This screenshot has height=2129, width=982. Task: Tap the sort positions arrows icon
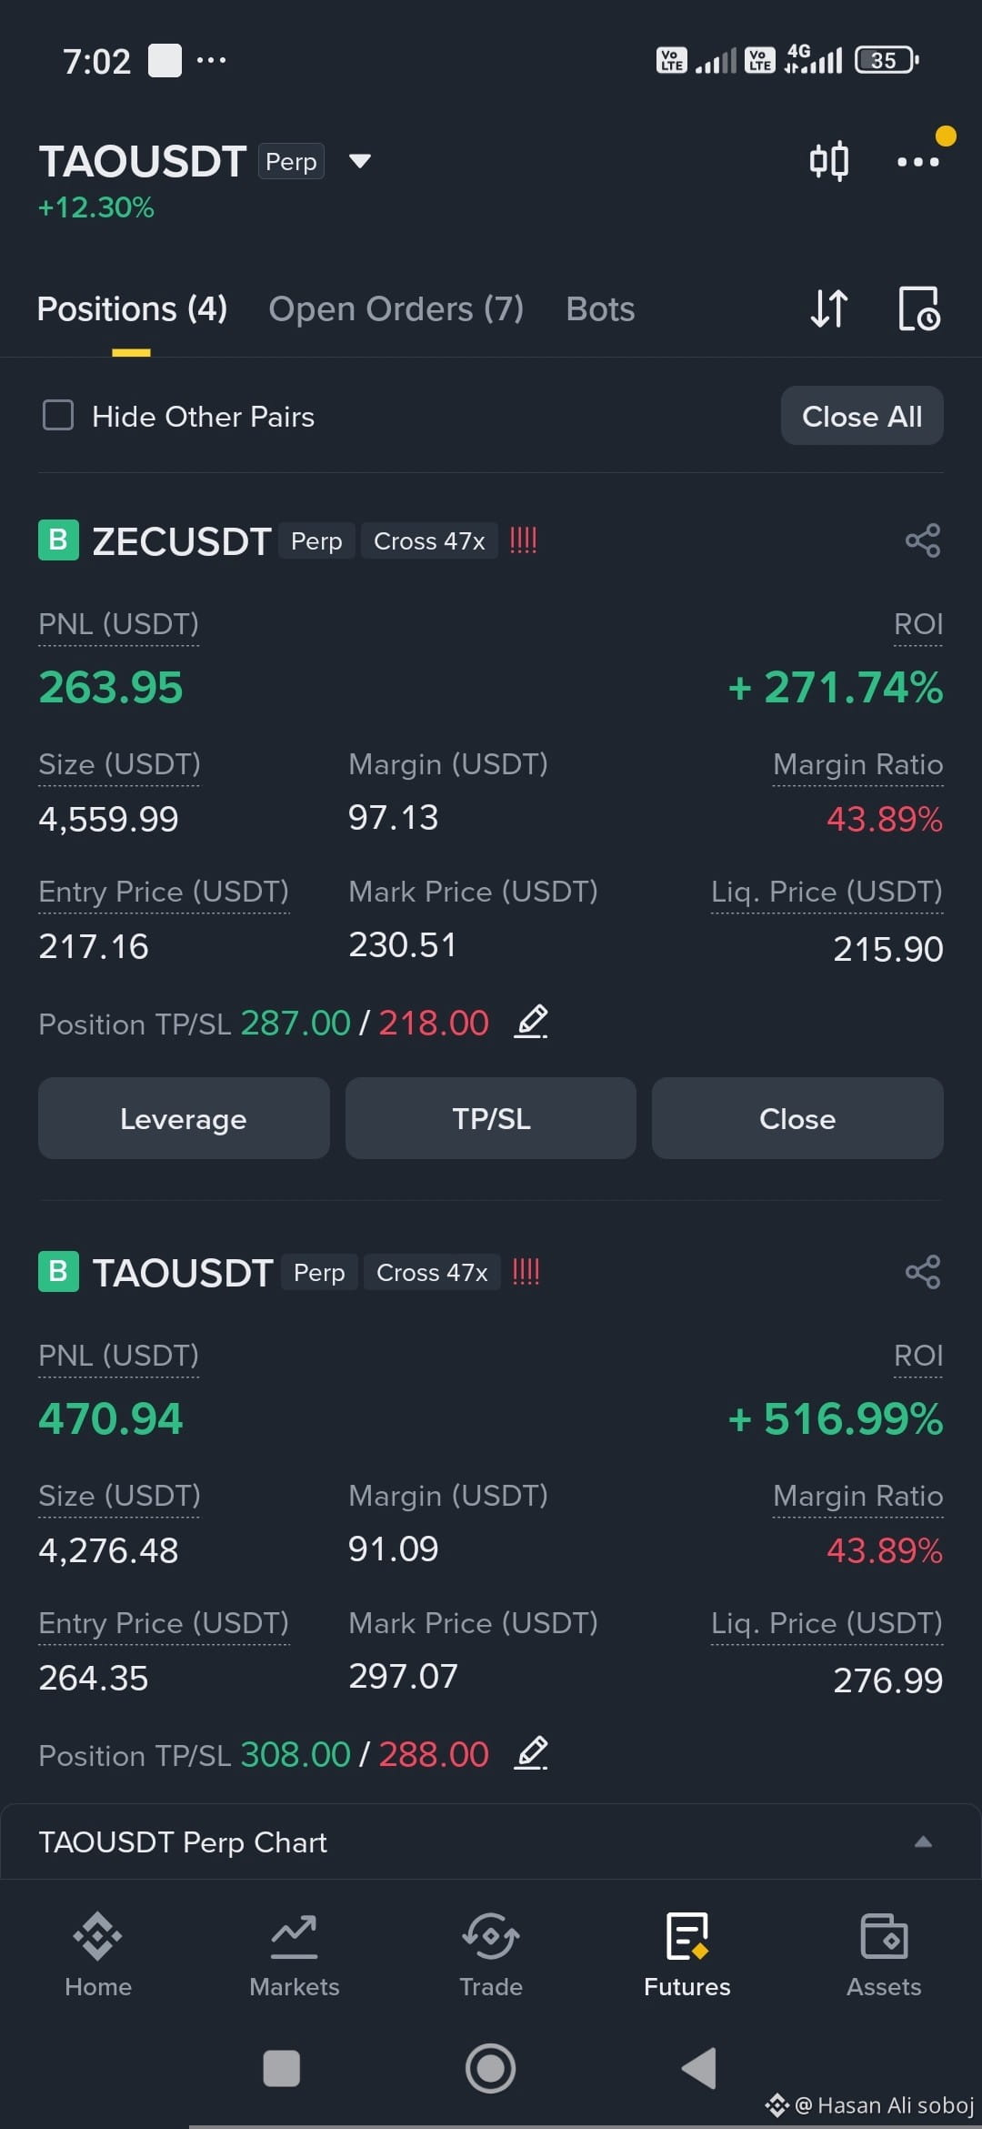[x=829, y=308]
